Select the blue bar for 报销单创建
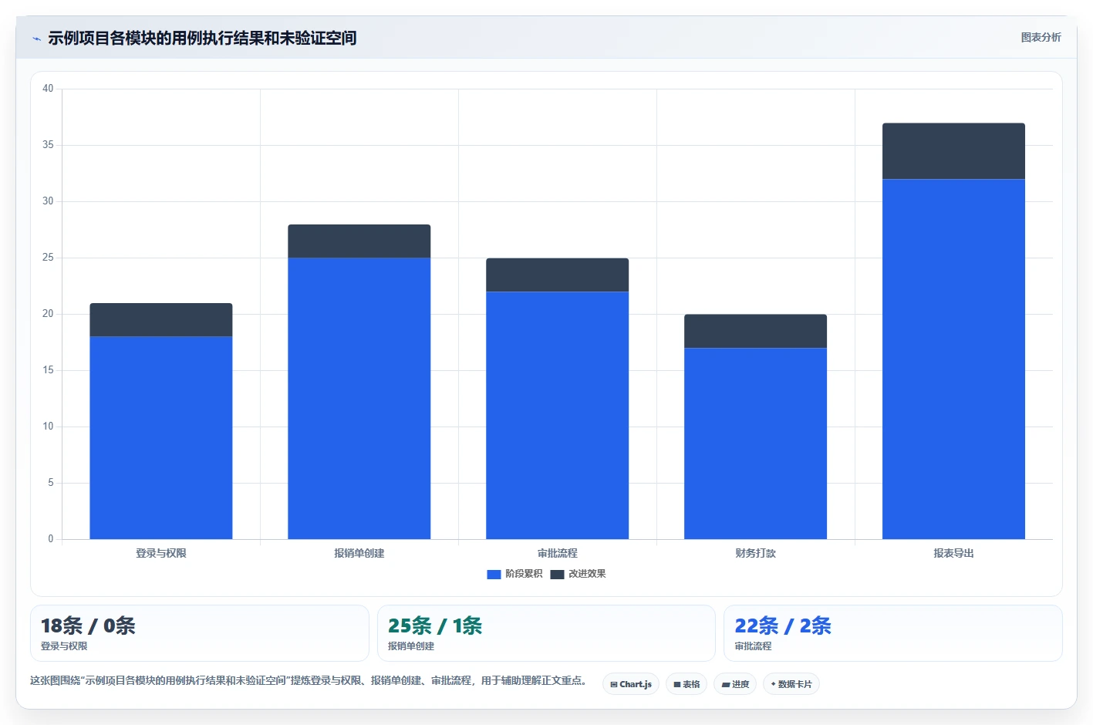1093x725 pixels. coord(359,398)
